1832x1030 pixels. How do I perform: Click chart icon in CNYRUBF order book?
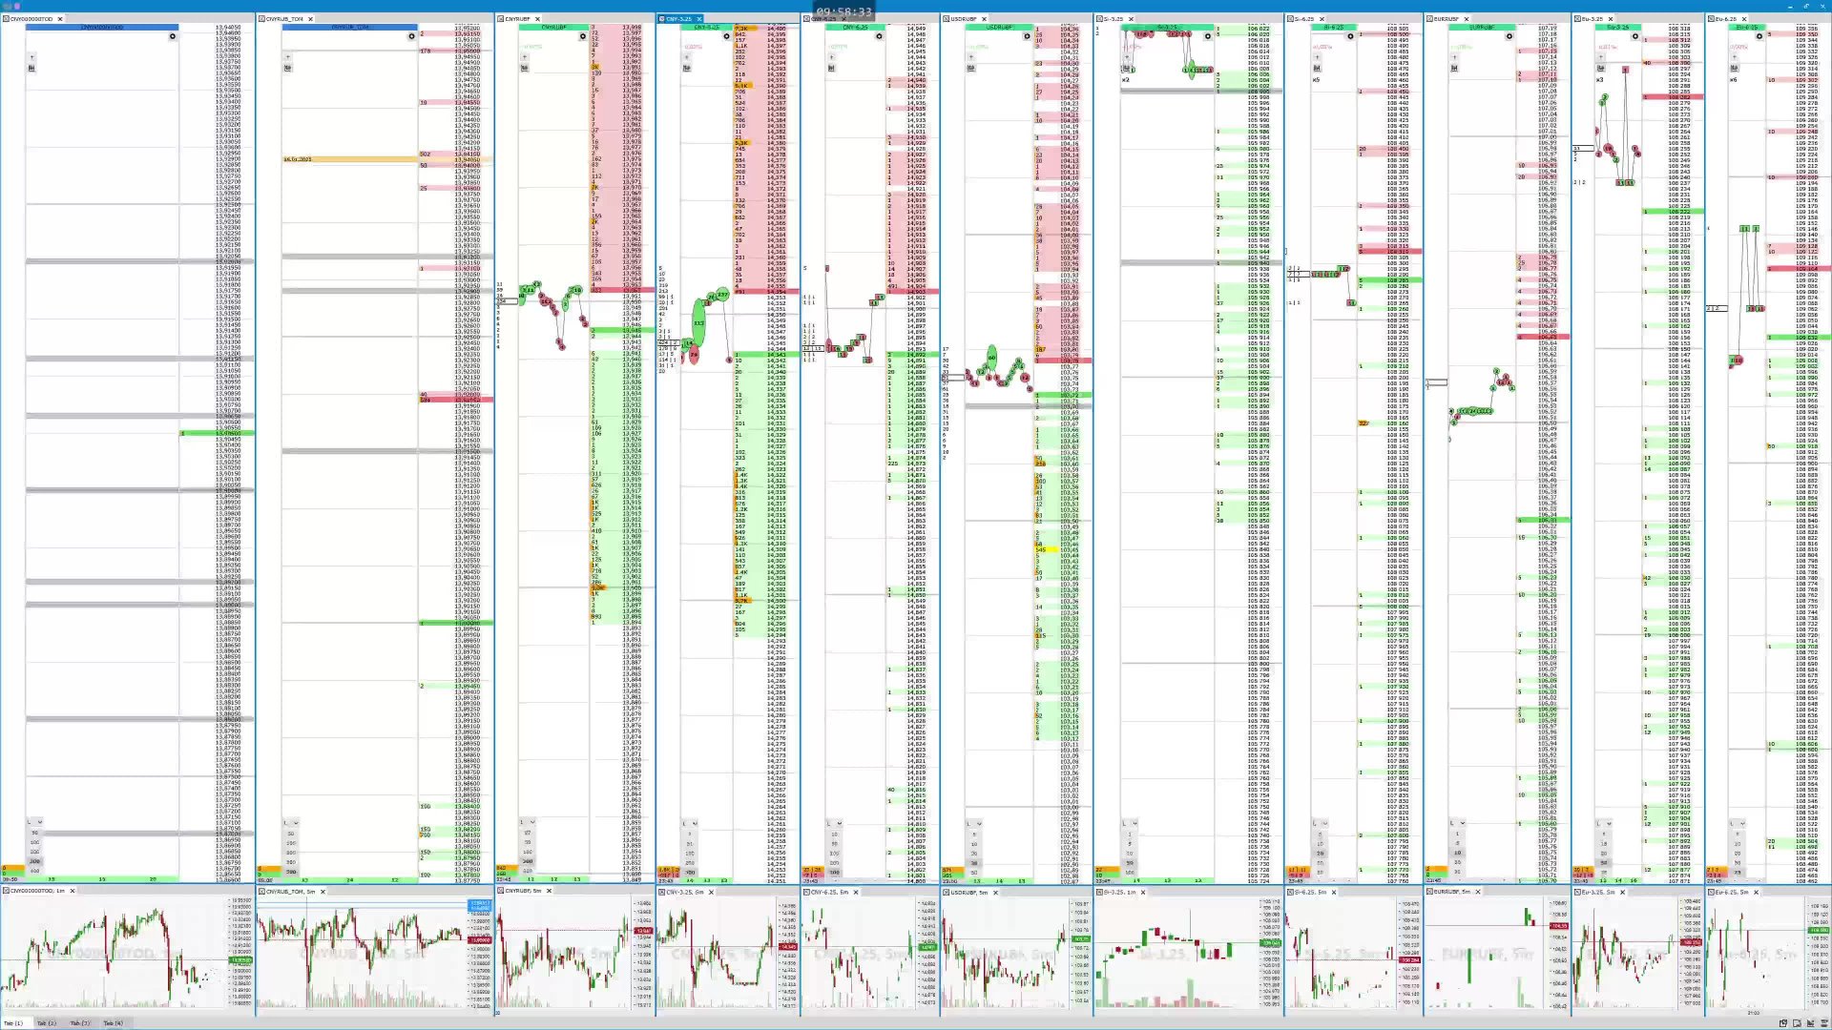[524, 68]
